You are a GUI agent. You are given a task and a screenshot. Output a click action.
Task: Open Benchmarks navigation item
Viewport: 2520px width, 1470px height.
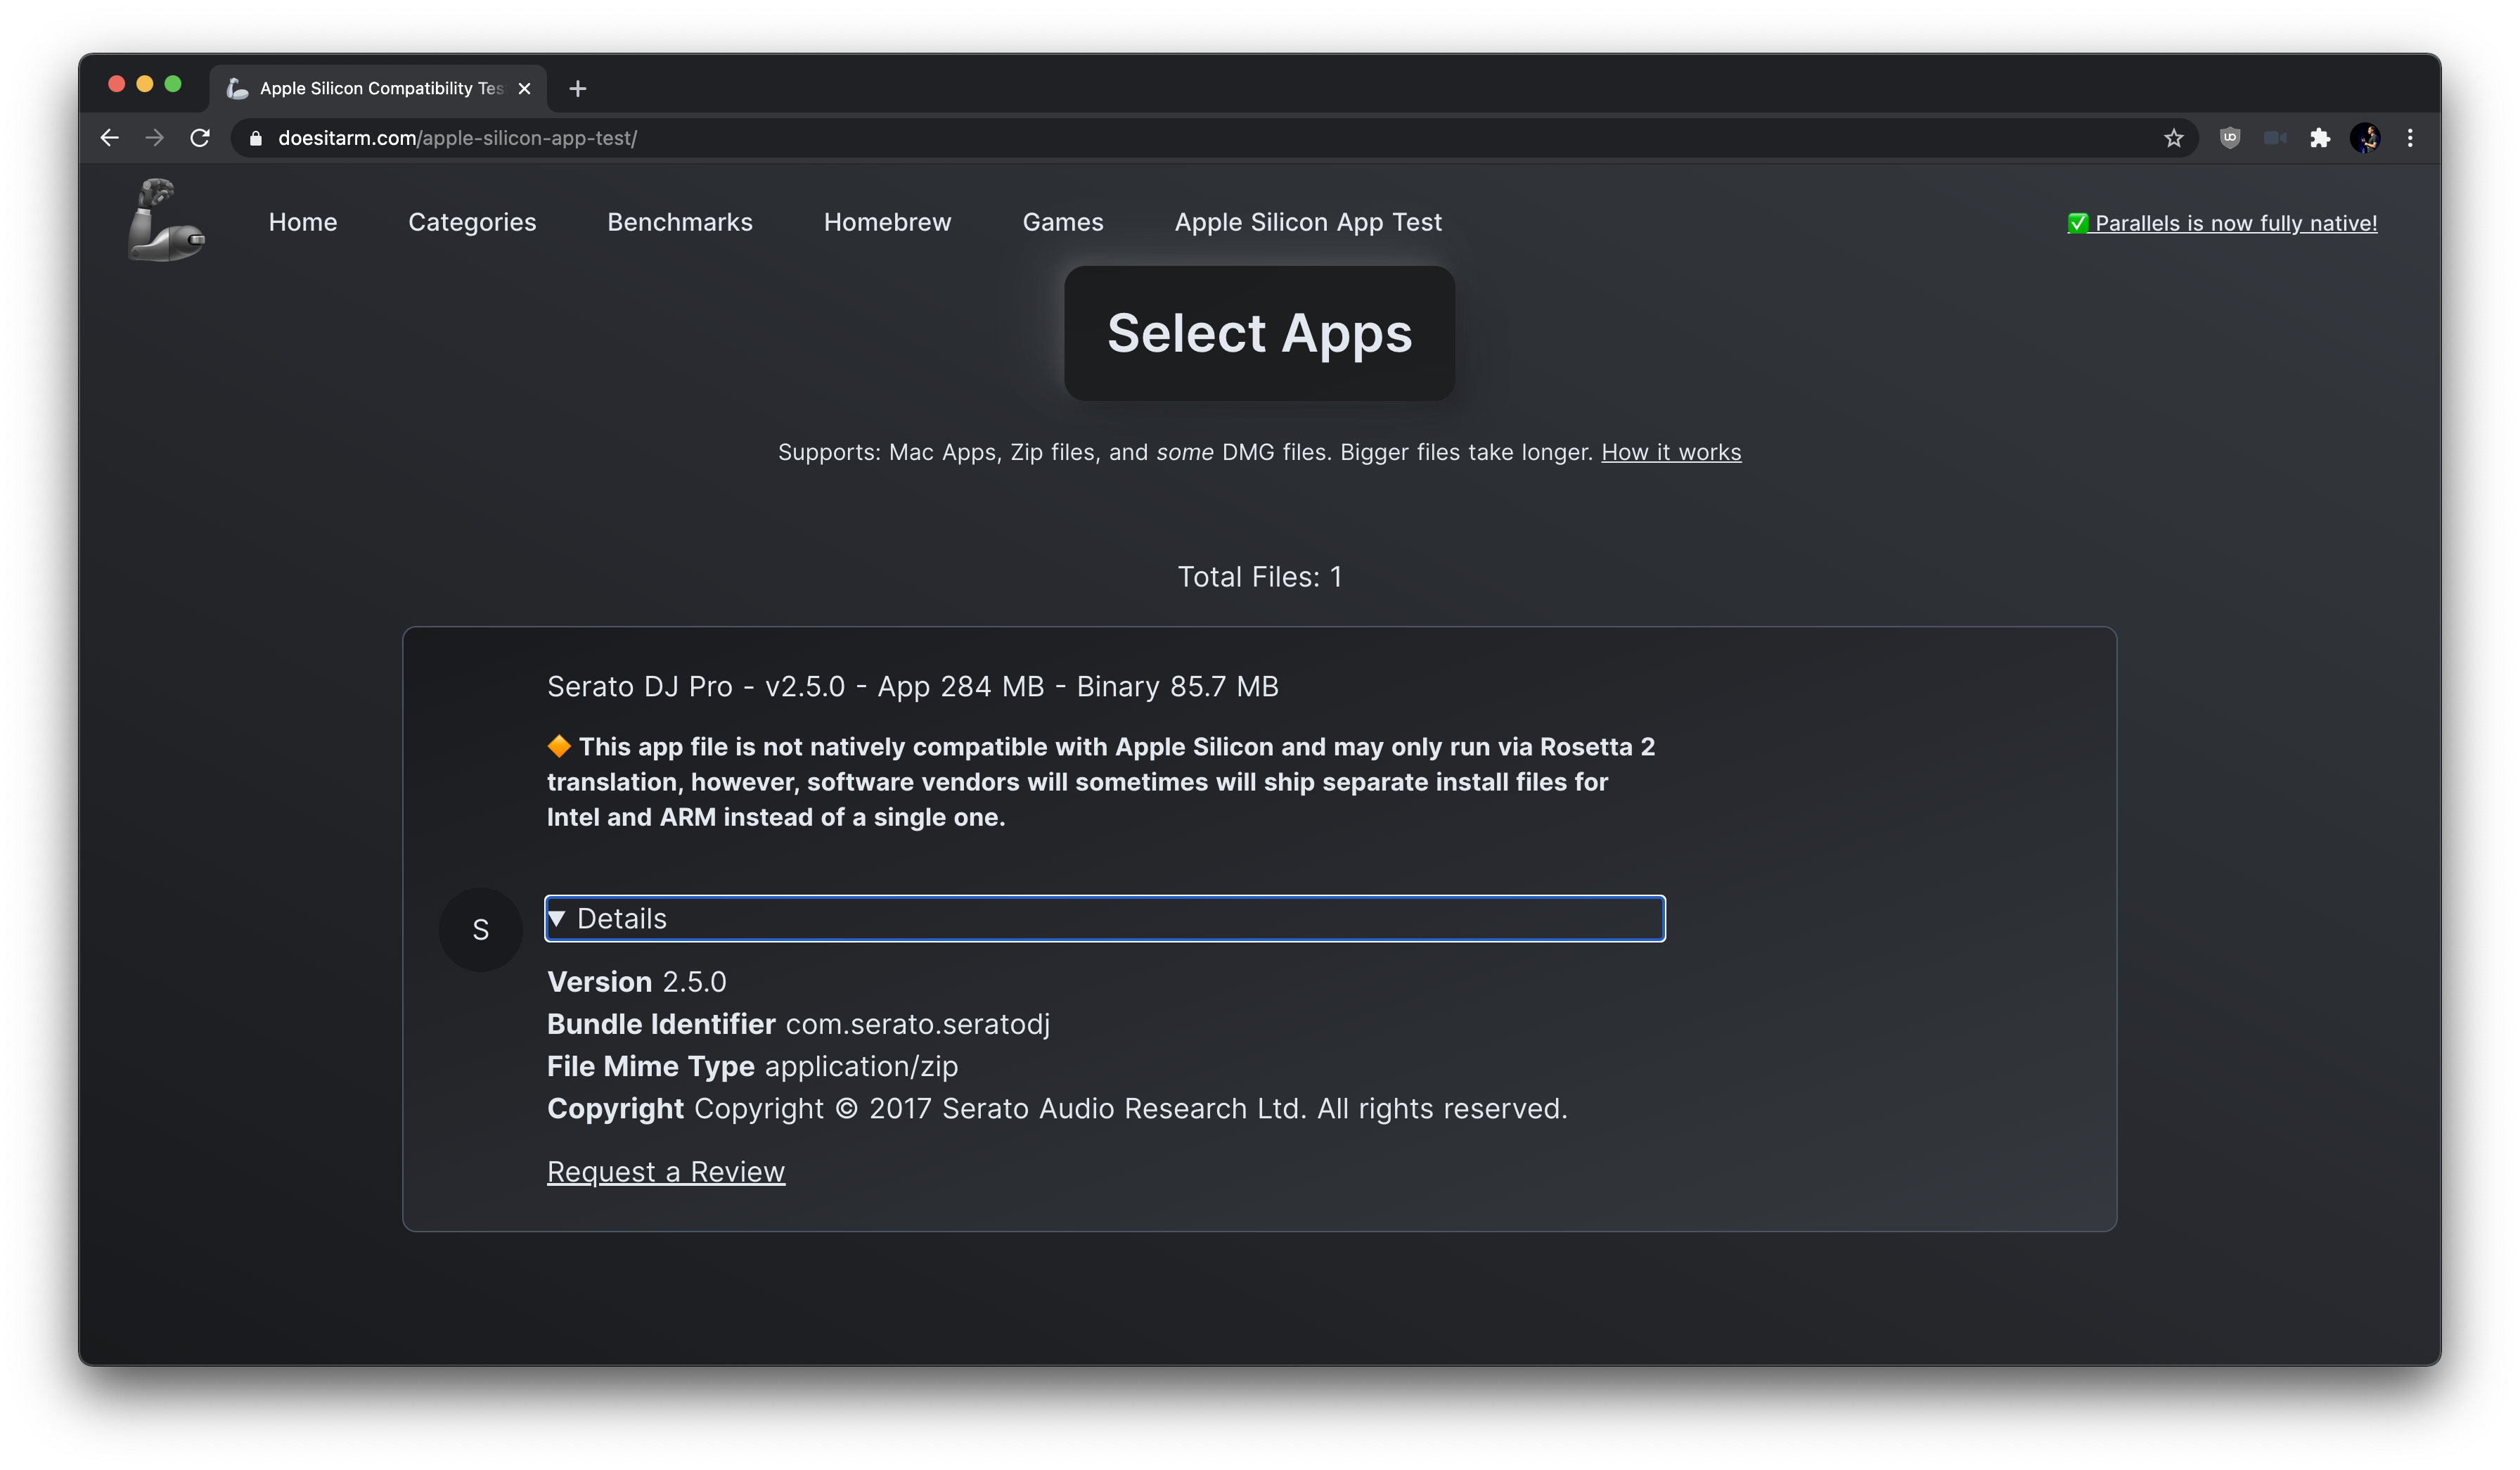[x=680, y=222]
